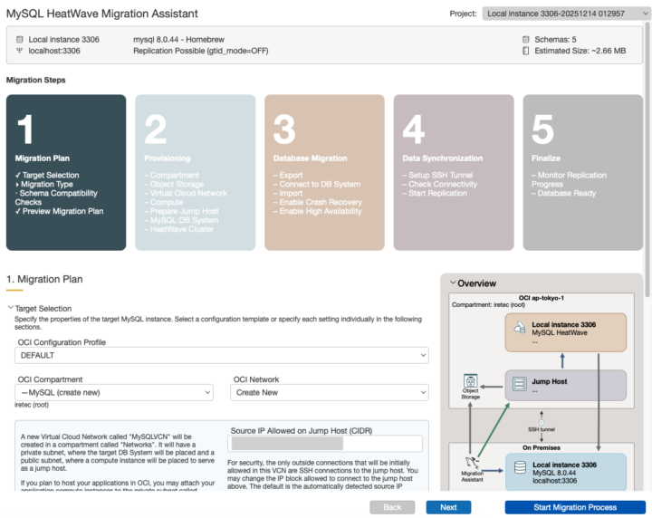Screen dimensions: 652x518
Task: Collapse the Overview panel
Action: coord(453,283)
